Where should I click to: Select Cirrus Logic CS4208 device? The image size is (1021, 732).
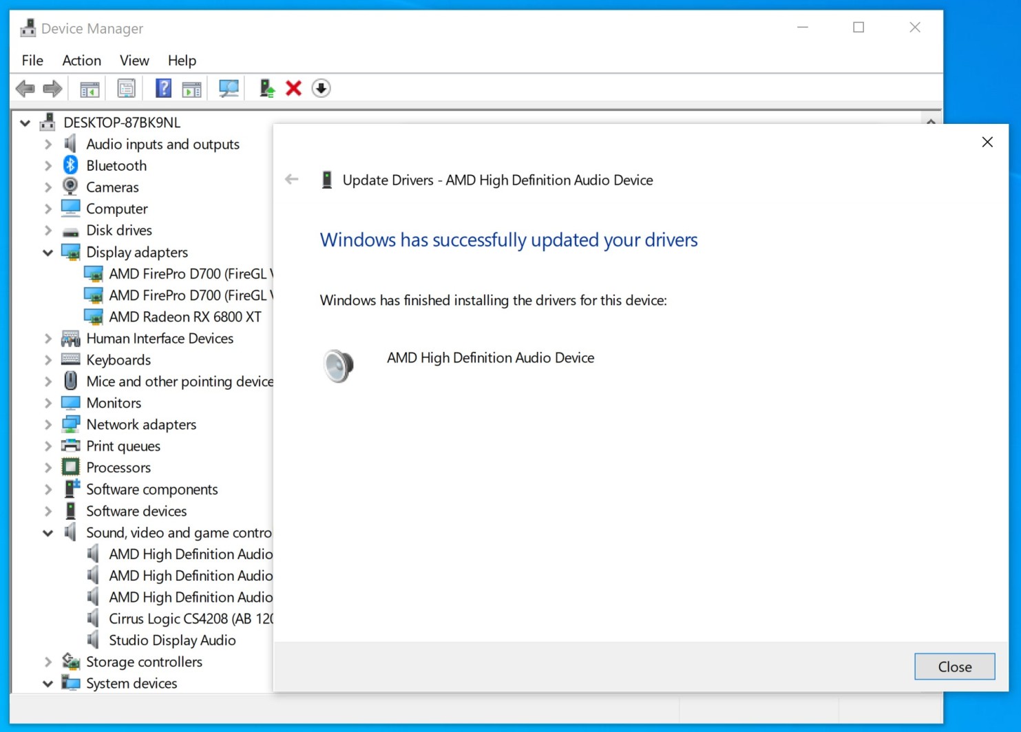coord(191,619)
